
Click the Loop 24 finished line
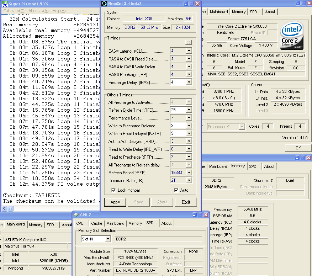click(x=54, y=178)
